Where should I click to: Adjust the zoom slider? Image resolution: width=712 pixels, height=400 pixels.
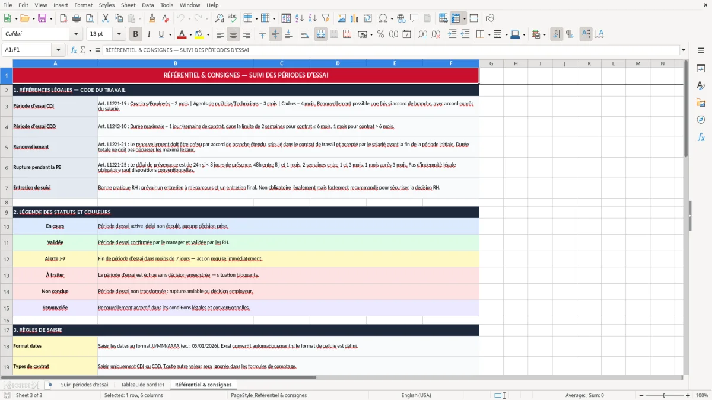[x=664, y=395]
